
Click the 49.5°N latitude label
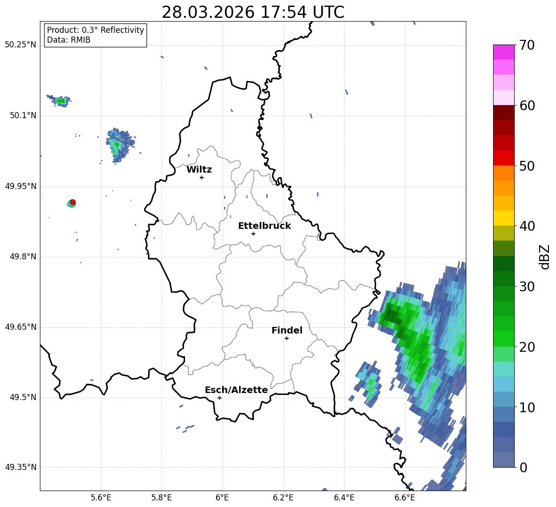[23, 397]
